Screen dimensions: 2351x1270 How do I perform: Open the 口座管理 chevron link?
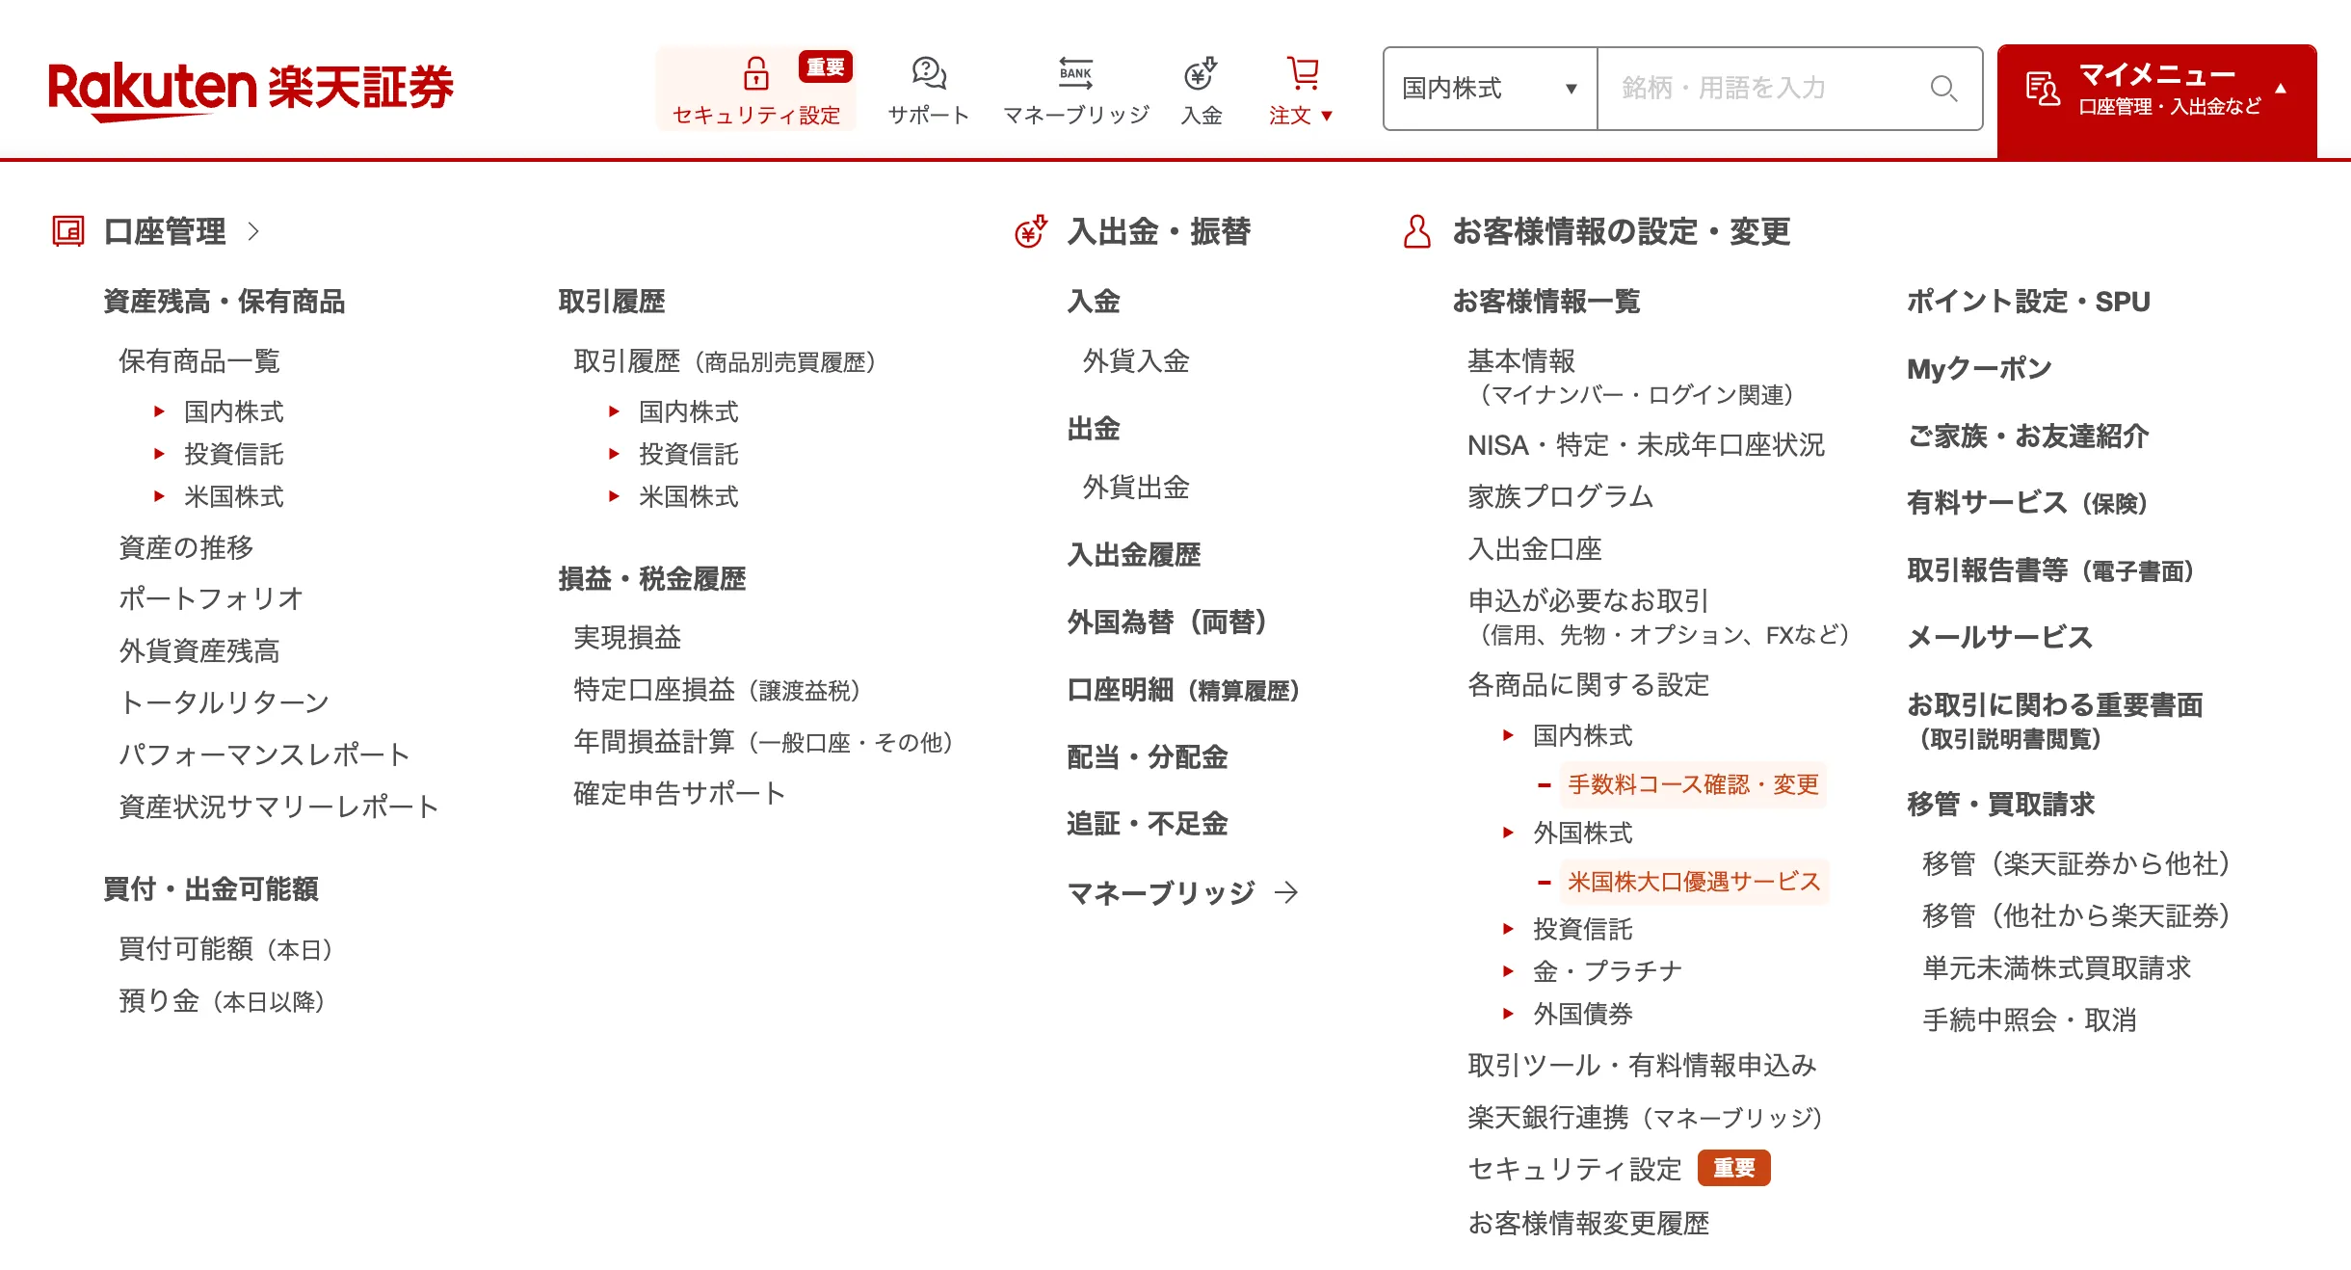253,232
